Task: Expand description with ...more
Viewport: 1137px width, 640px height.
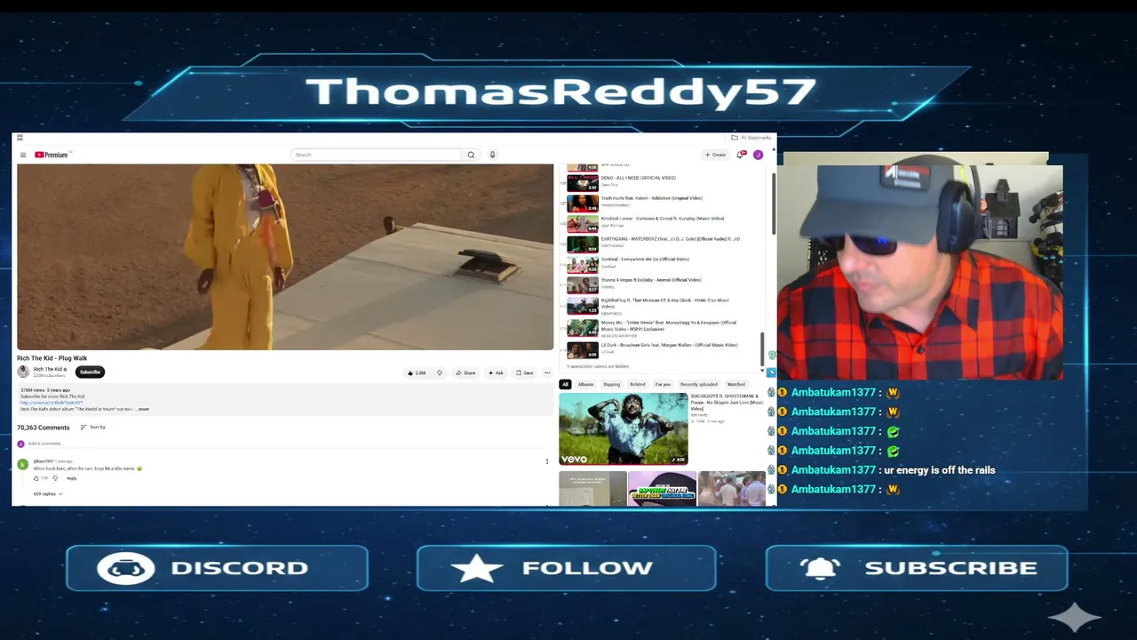Action: [x=143, y=409]
